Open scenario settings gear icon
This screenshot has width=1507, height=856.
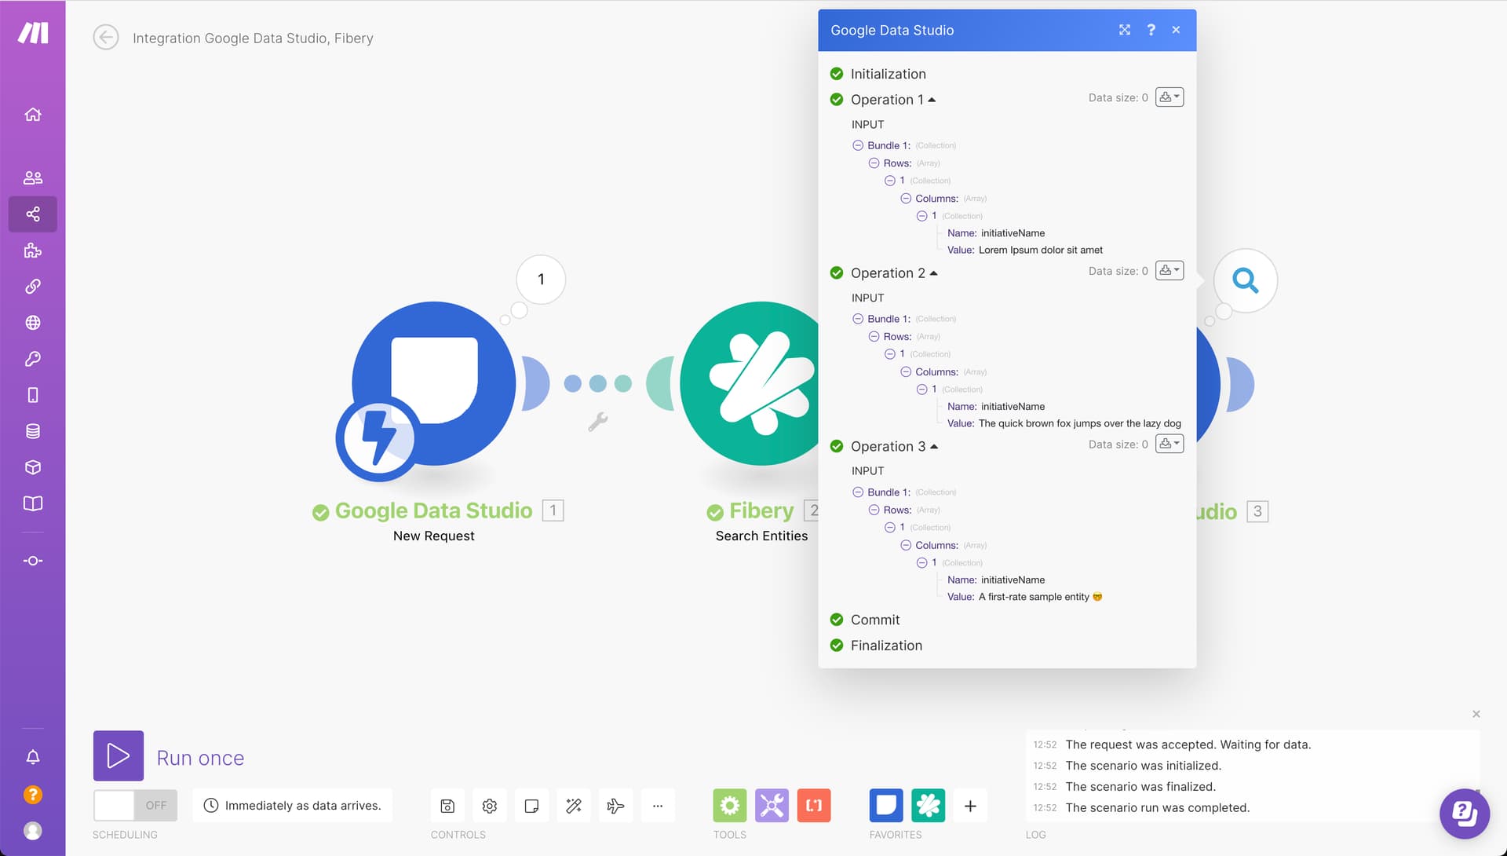[490, 806]
